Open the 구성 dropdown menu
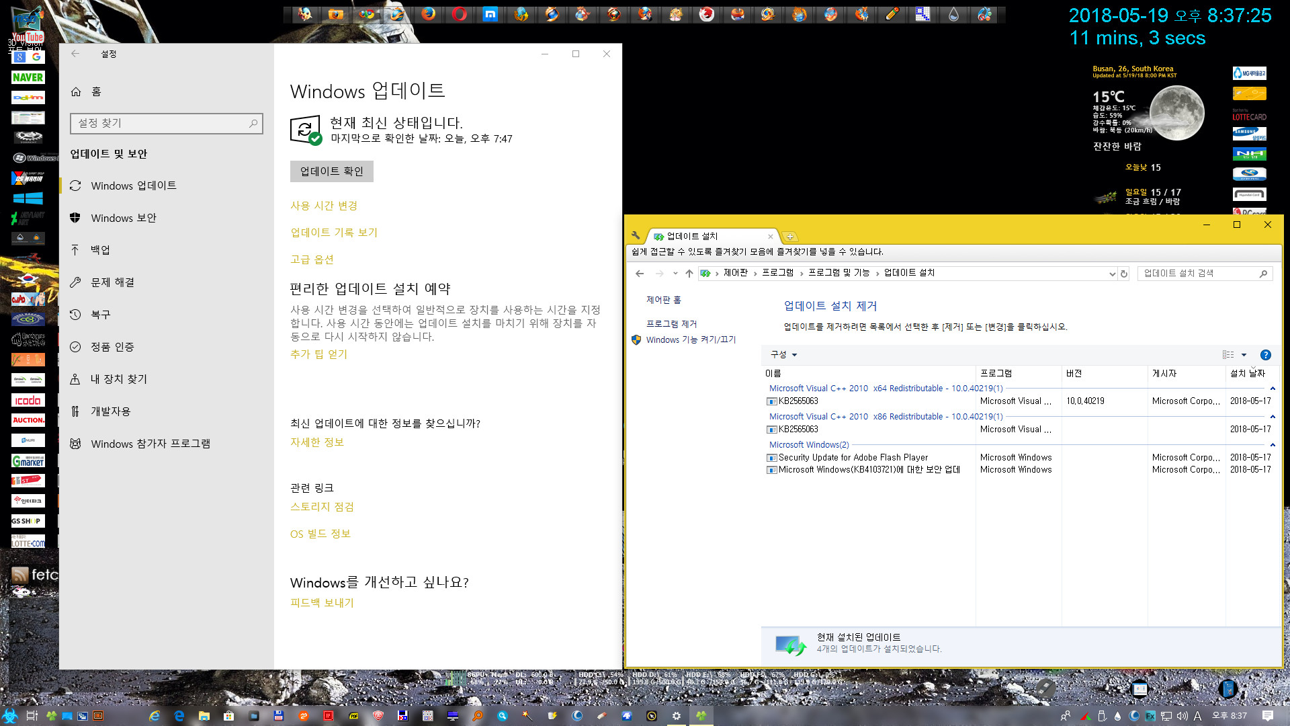 [783, 354]
